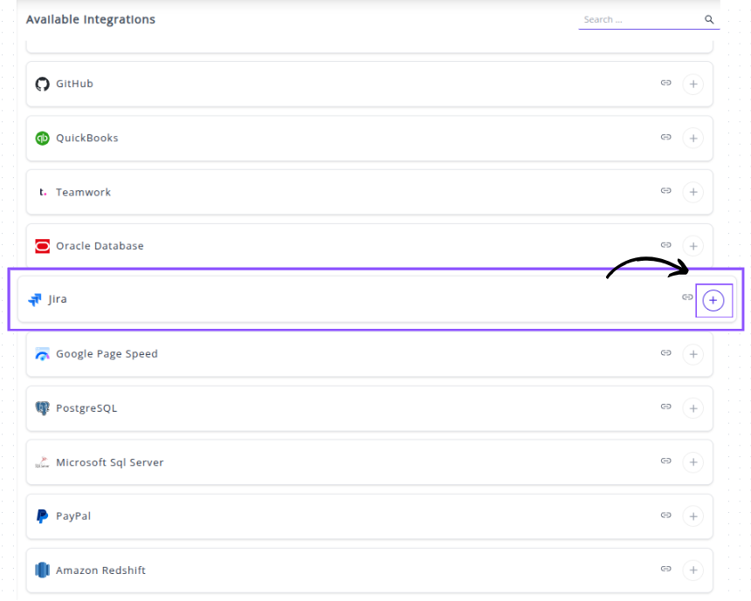Click the PostgreSQL link icon
This screenshot has height=601, width=751.
[x=665, y=407]
